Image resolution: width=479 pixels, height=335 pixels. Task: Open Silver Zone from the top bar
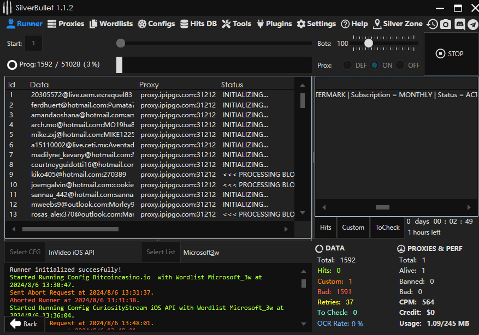(x=398, y=24)
